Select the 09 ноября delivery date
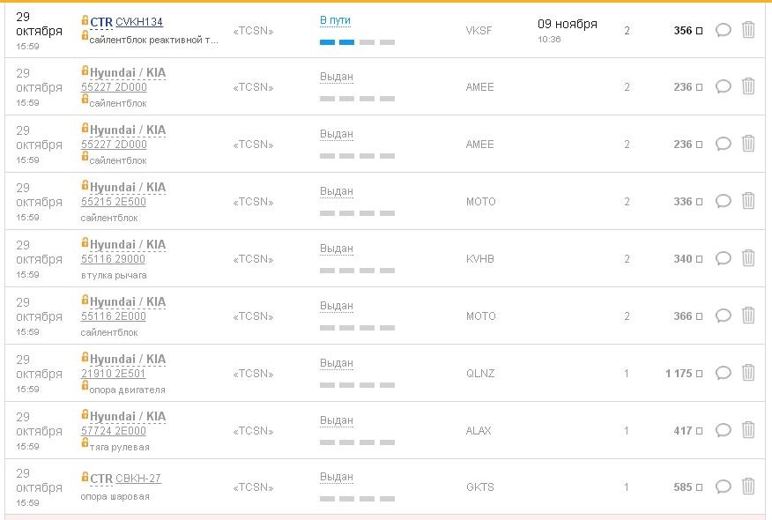This screenshot has width=772, height=520. pyautogui.click(x=569, y=25)
